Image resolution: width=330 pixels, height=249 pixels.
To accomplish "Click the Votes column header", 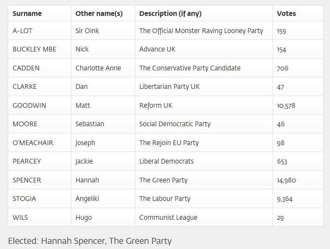I will (286, 13).
